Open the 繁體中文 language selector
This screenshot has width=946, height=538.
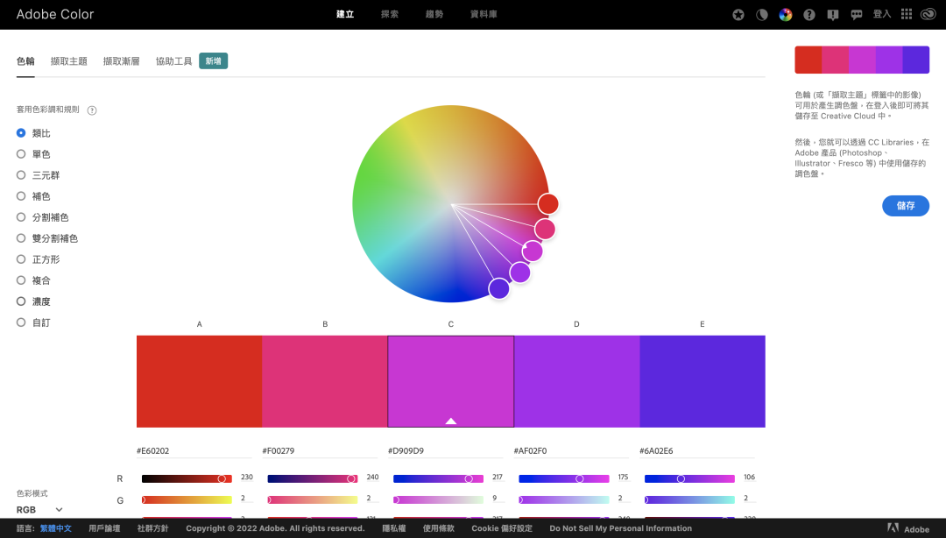tap(55, 528)
